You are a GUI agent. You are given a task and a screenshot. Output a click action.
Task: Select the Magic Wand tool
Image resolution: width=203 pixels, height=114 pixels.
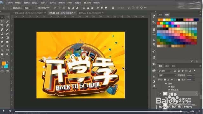[7, 21]
